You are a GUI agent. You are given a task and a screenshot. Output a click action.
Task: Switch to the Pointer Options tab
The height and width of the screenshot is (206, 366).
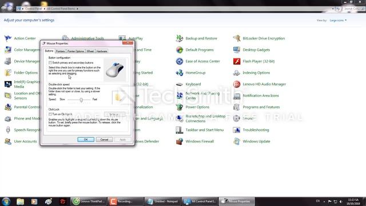(75, 51)
